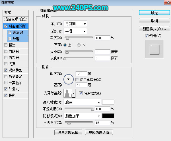Viewport: 171px width, 141px height.
Task: Click the highlight opacity 100 field
Action: tap(102, 109)
